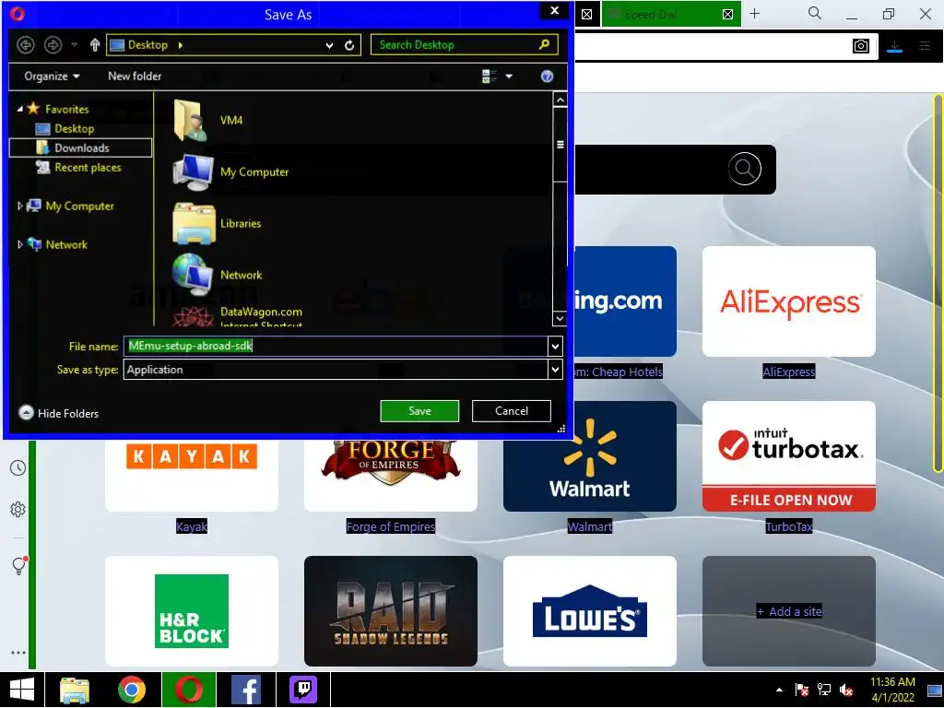
Task: Open view options dropdown arrow
Action: (x=509, y=76)
